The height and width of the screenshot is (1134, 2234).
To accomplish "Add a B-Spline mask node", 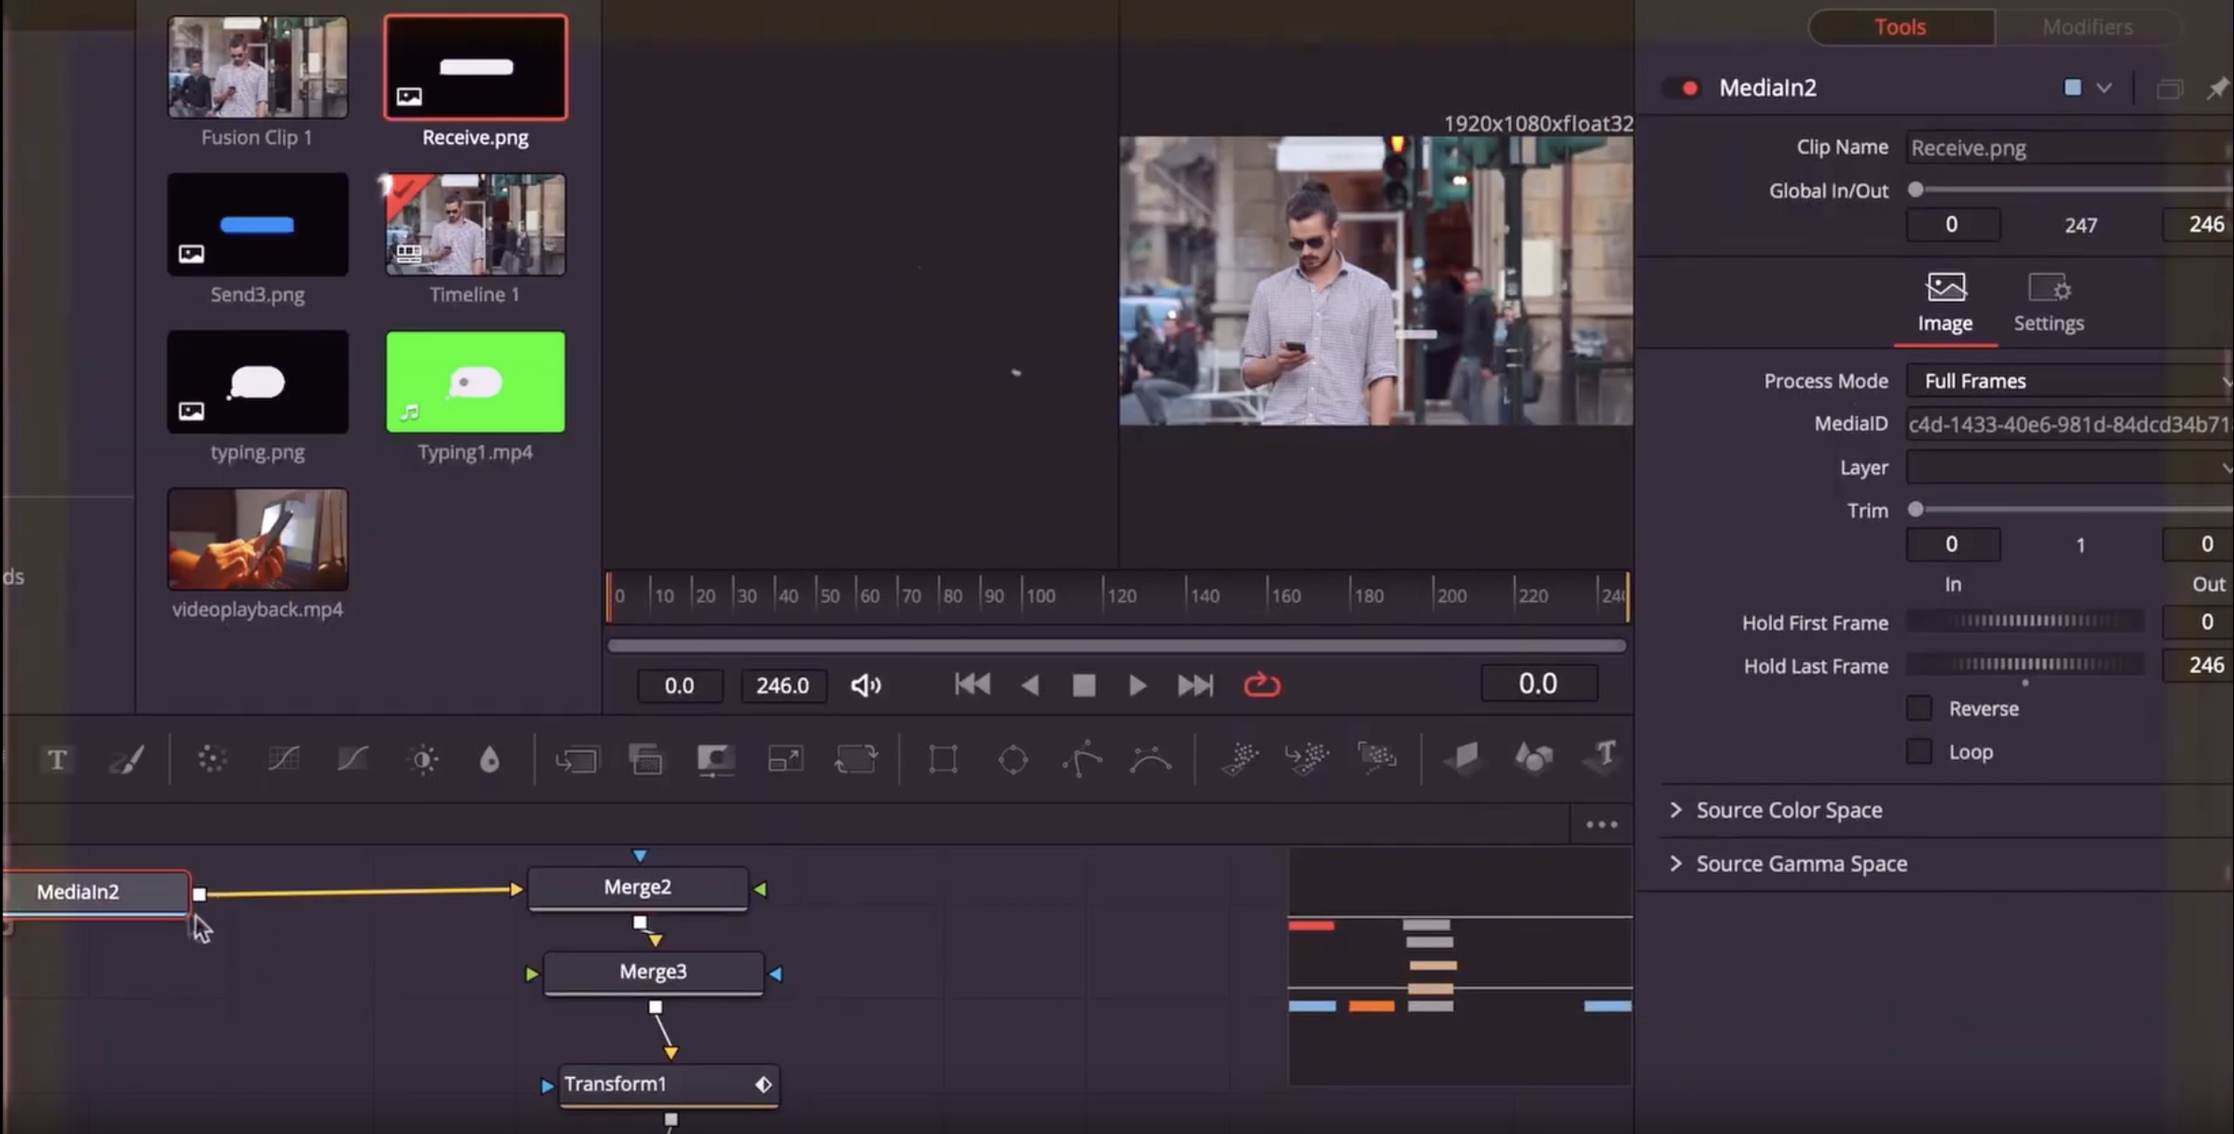I will [1151, 759].
